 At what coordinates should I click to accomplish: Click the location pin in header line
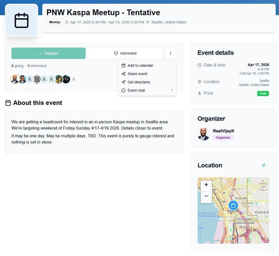[x=148, y=22]
